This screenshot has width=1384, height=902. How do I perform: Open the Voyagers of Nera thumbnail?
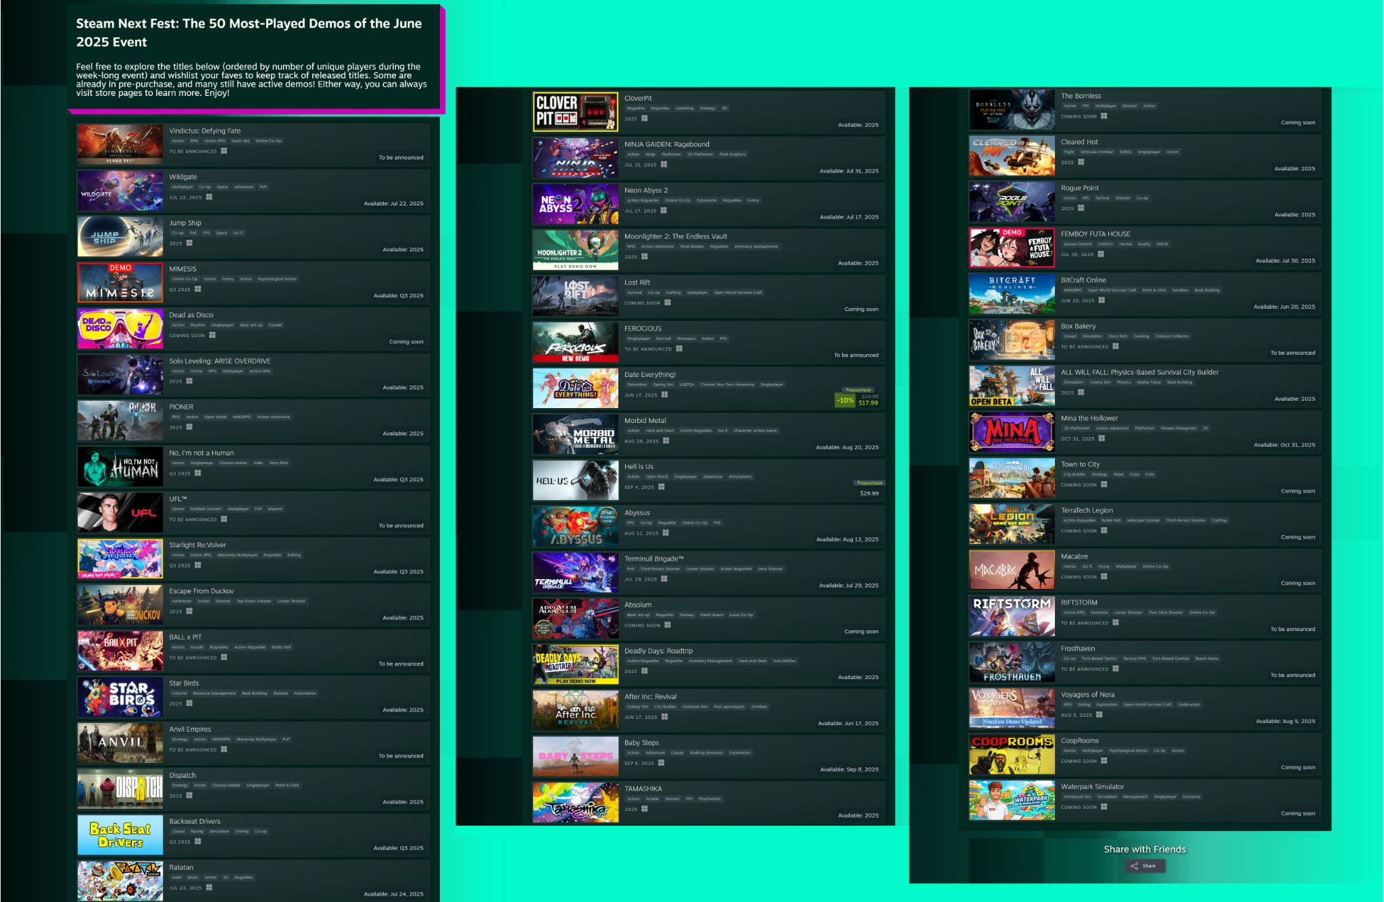tap(1012, 708)
